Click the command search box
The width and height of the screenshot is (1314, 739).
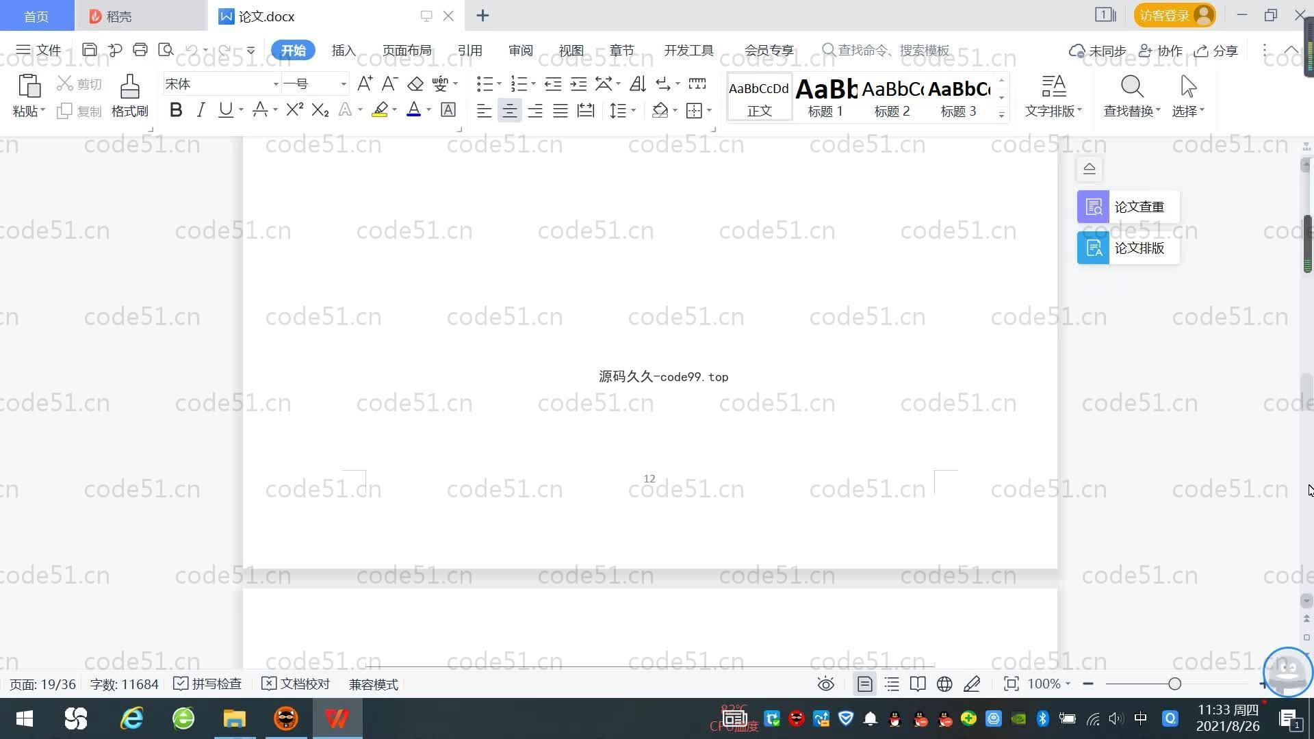[886, 50]
